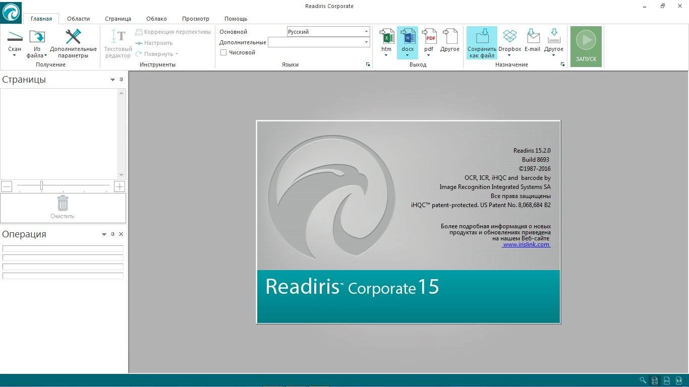The image size is (689, 387).
Task: Click the first progress bar in Операция
Action: tap(63, 248)
